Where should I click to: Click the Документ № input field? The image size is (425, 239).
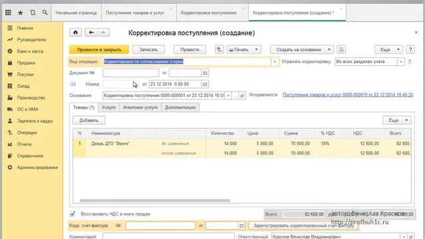(x=131, y=73)
